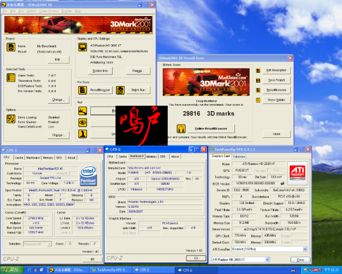342x274 pixels.
Task: Click OK in the left CPU-Z window
Action: point(92,259)
